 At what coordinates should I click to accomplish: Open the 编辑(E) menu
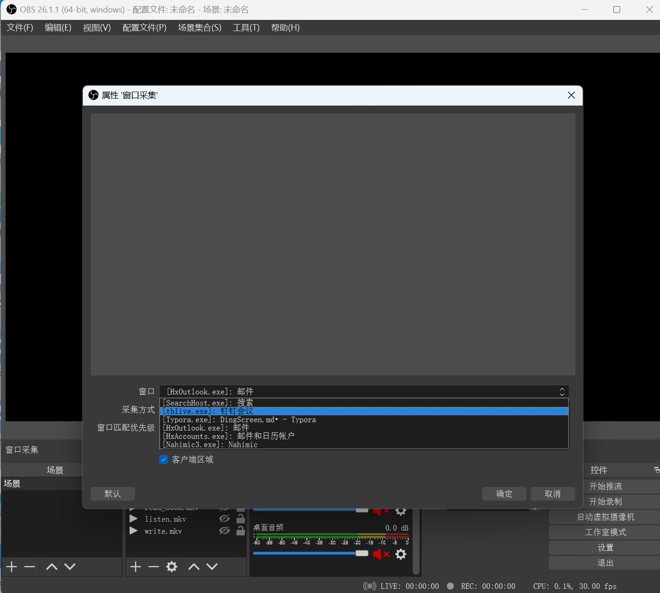click(58, 28)
